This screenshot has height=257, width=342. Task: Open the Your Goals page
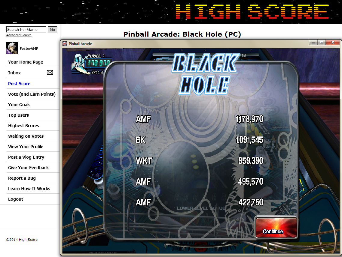pos(19,105)
